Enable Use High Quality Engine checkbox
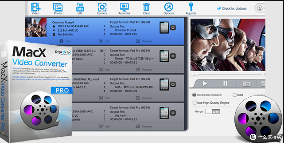The width and height of the screenshot is (284, 143). point(194,103)
